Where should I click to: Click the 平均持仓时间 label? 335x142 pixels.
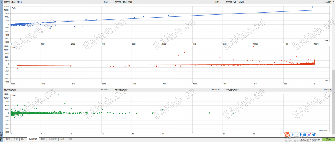[232, 90]
